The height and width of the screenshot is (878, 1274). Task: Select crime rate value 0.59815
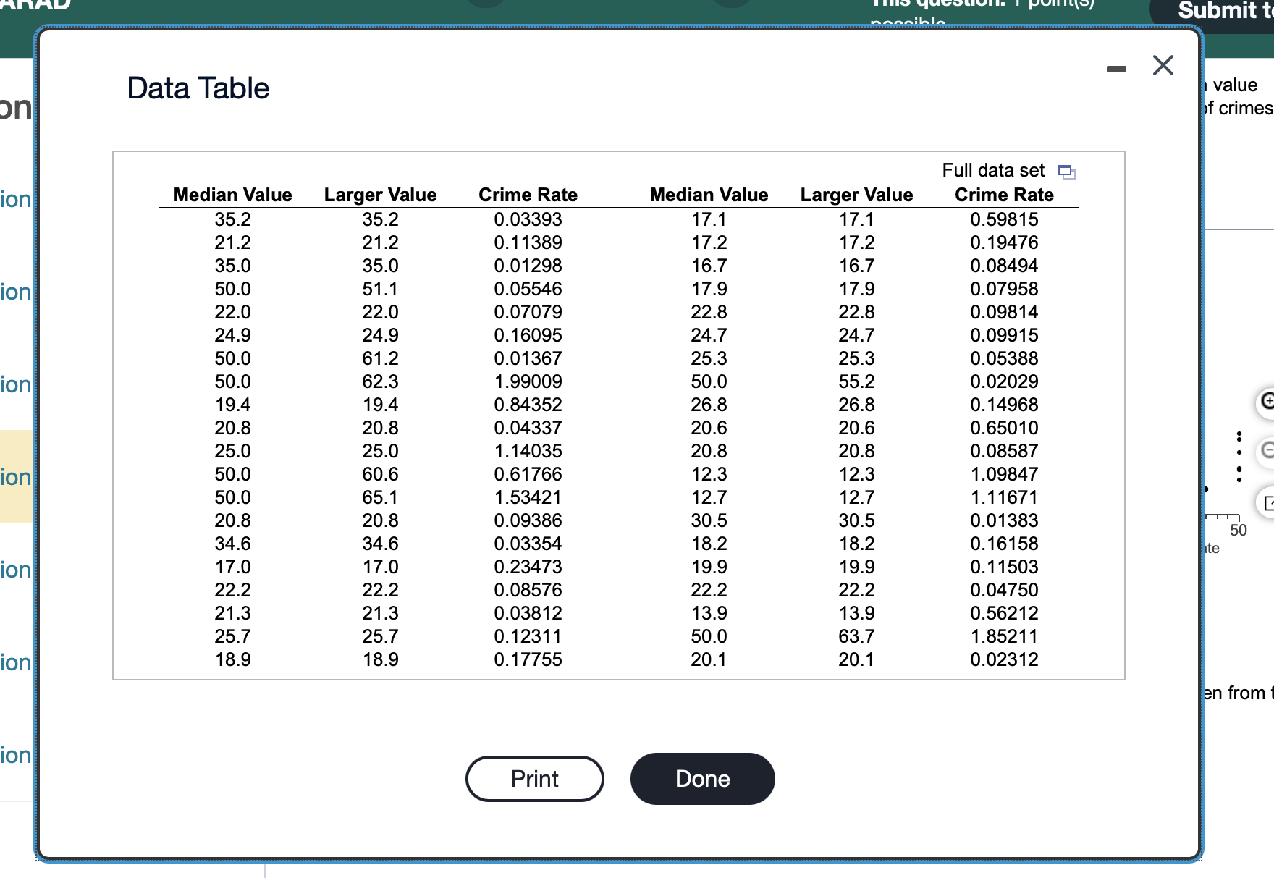(1005, 219)
